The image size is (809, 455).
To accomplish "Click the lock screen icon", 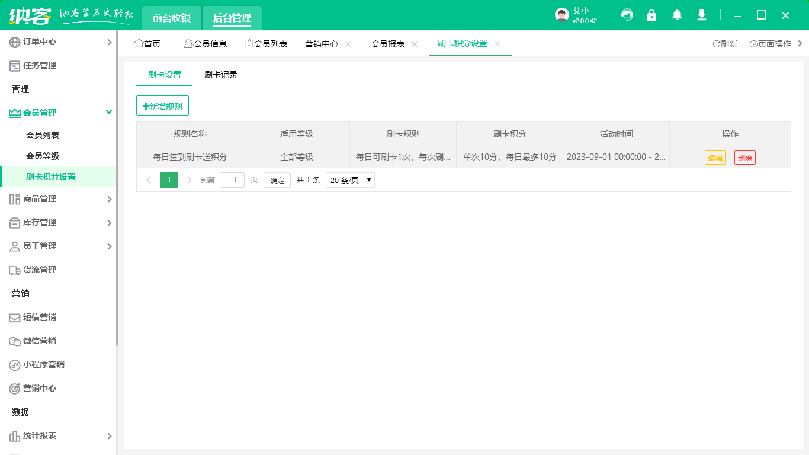I will (x=651, y=15).
